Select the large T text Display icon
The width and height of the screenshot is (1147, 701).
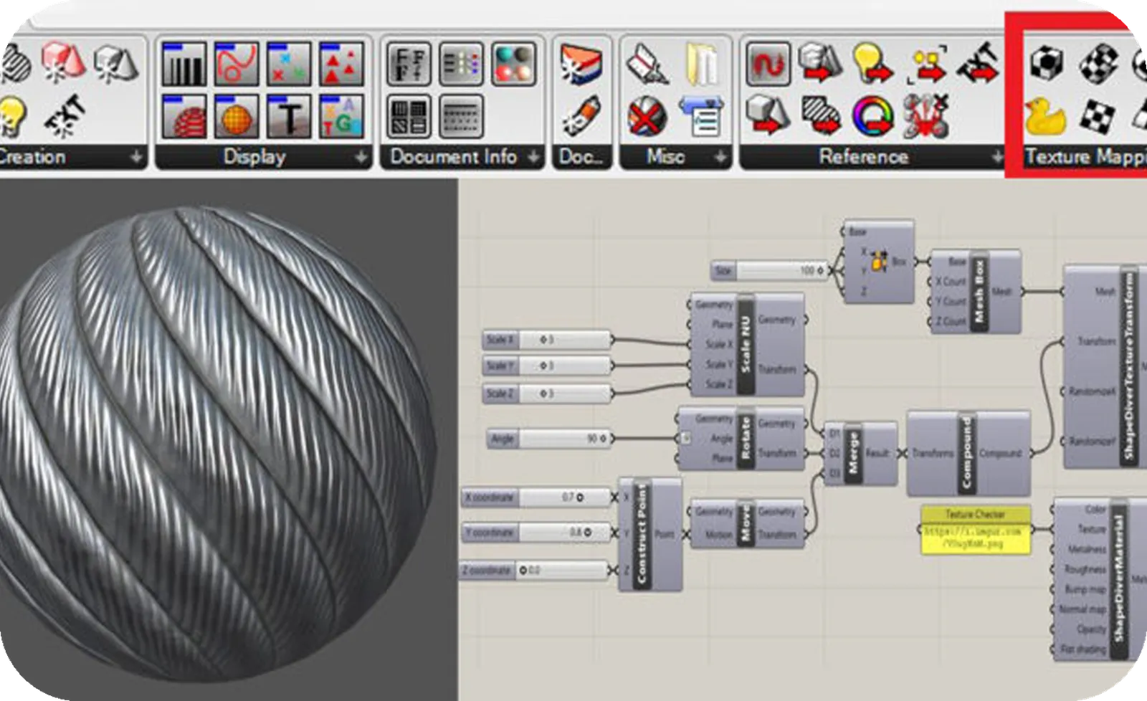[289, 116]
